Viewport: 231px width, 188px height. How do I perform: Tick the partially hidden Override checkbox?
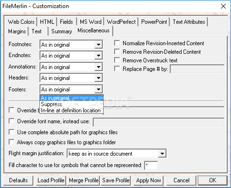click(x=11, y=110)
